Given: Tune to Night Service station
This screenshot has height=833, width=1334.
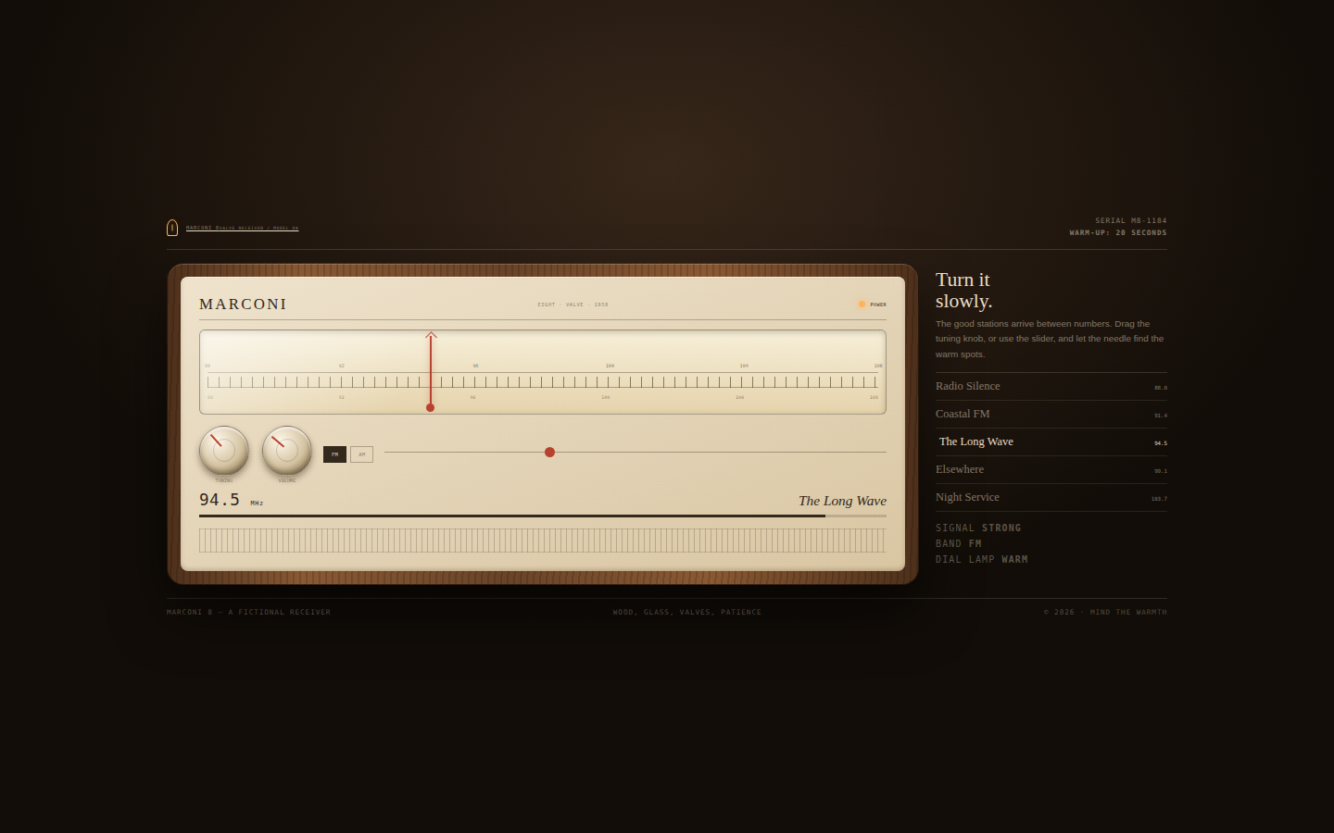Looking at the screenshot, I should click(x=1051, y=498).
